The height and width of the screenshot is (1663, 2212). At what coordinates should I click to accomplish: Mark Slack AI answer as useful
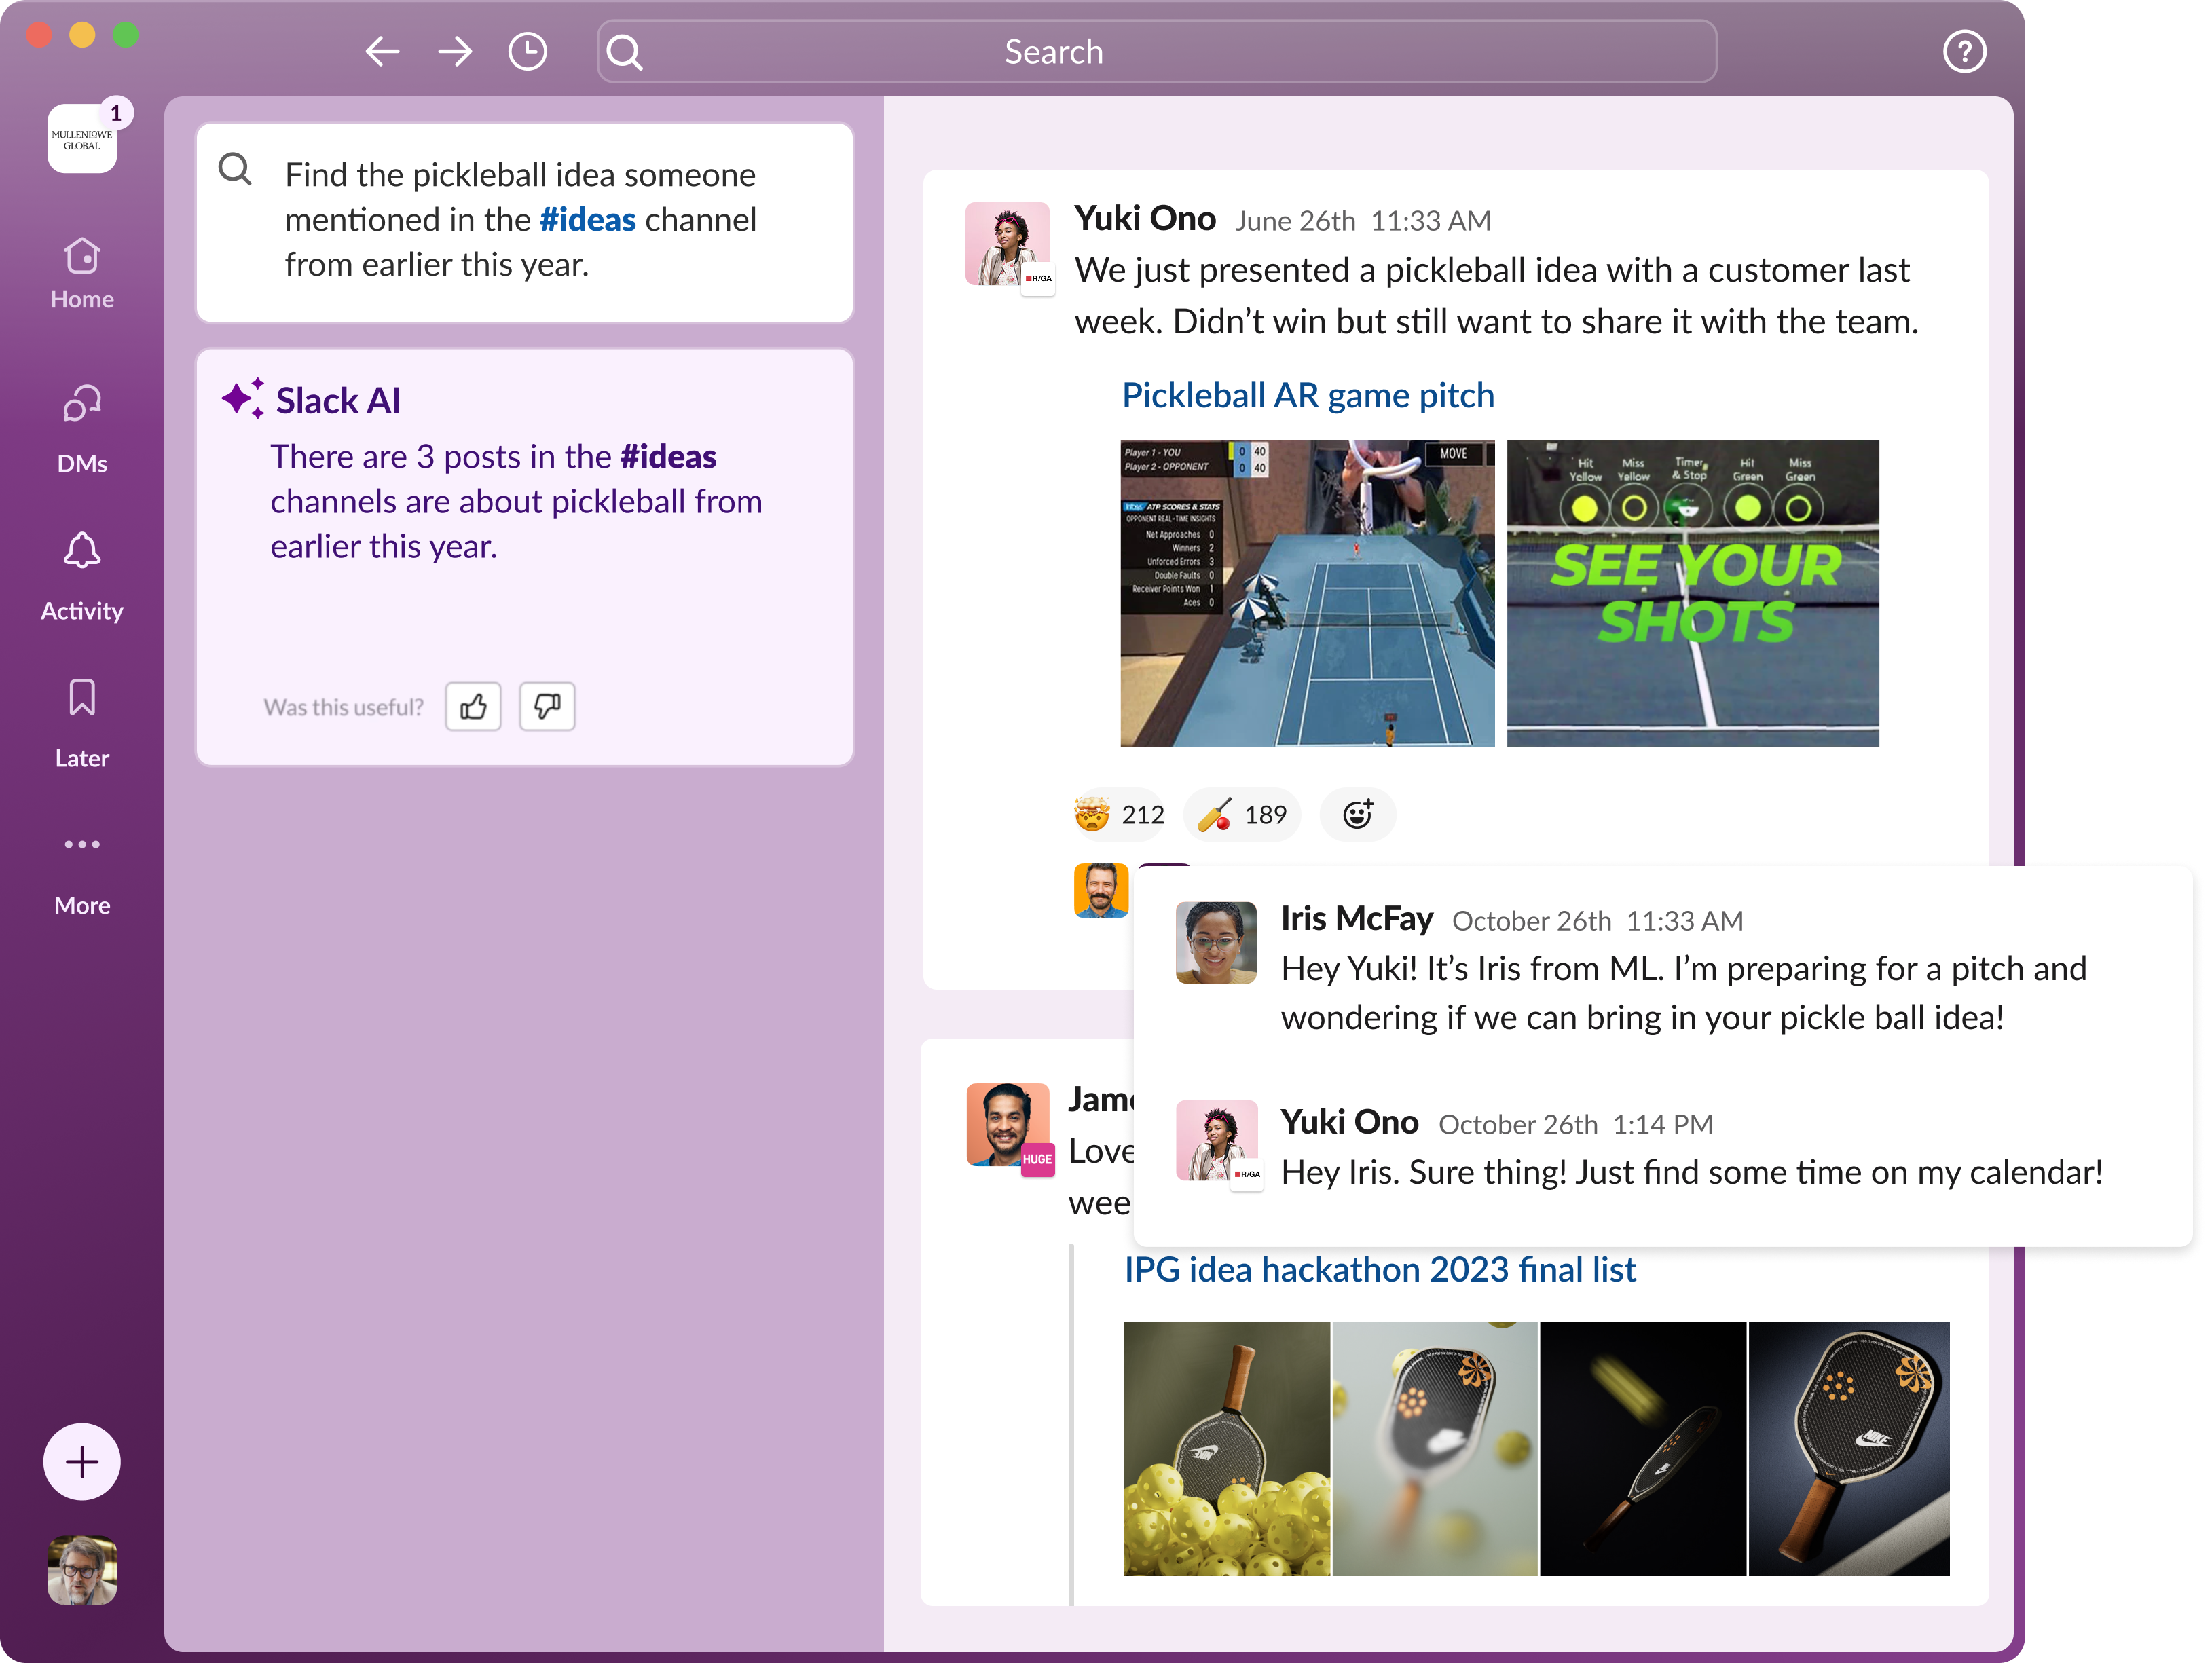pyautogui.click(x=473, y=707)
